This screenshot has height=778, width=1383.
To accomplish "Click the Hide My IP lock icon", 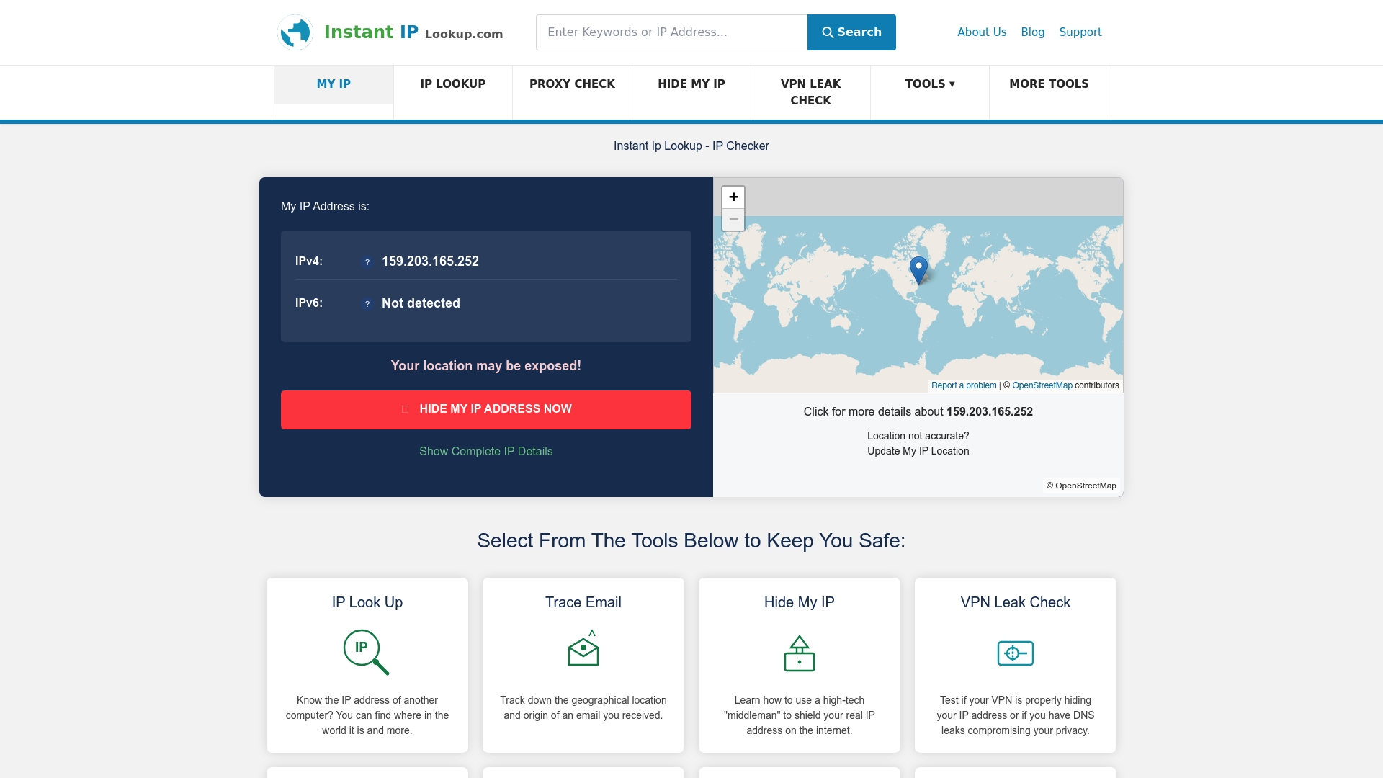I will tap(799, 653).
